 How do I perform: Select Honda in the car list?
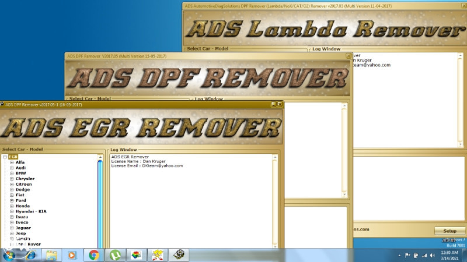(x=23, y=206)
